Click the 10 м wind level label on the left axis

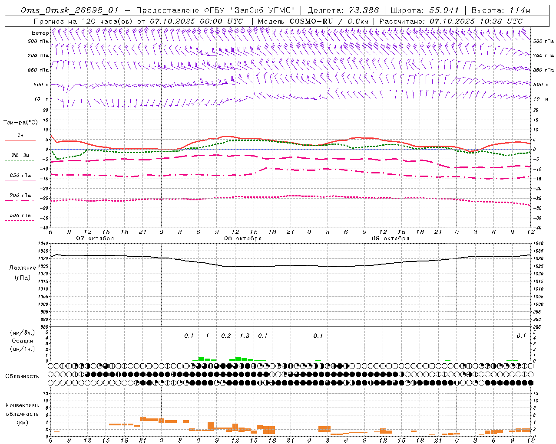tap(41, 99)
